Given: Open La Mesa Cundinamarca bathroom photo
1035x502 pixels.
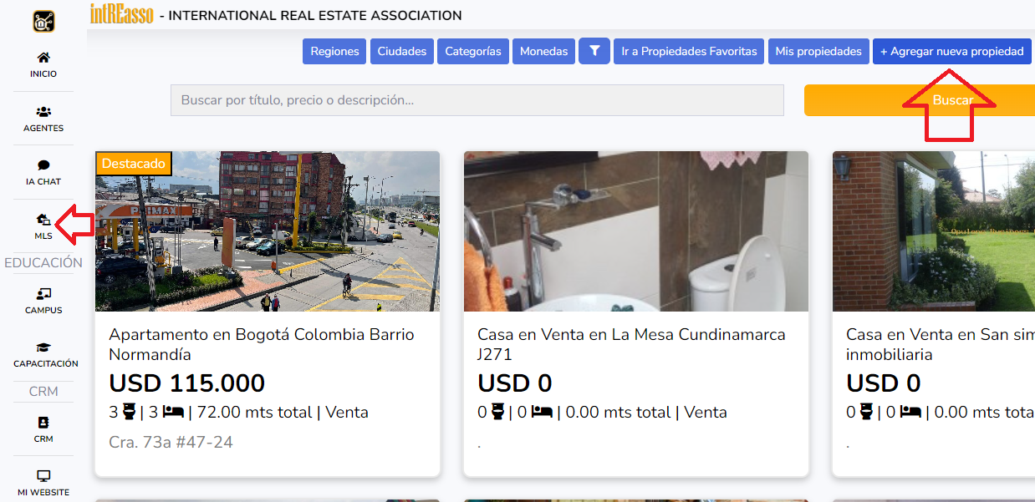Looking at the screenshot, I should coord(636,231).
